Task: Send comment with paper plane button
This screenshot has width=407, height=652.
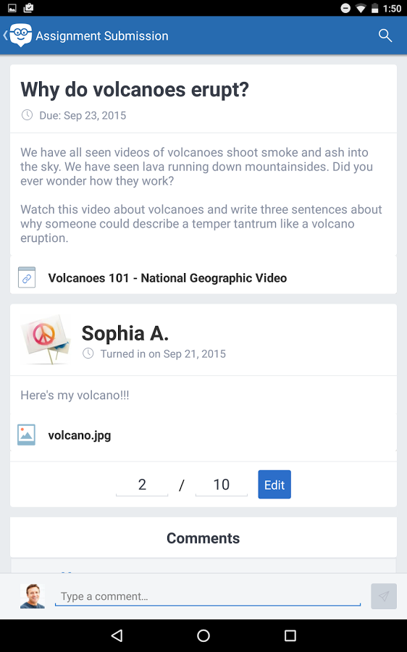Action: point(384,596)
